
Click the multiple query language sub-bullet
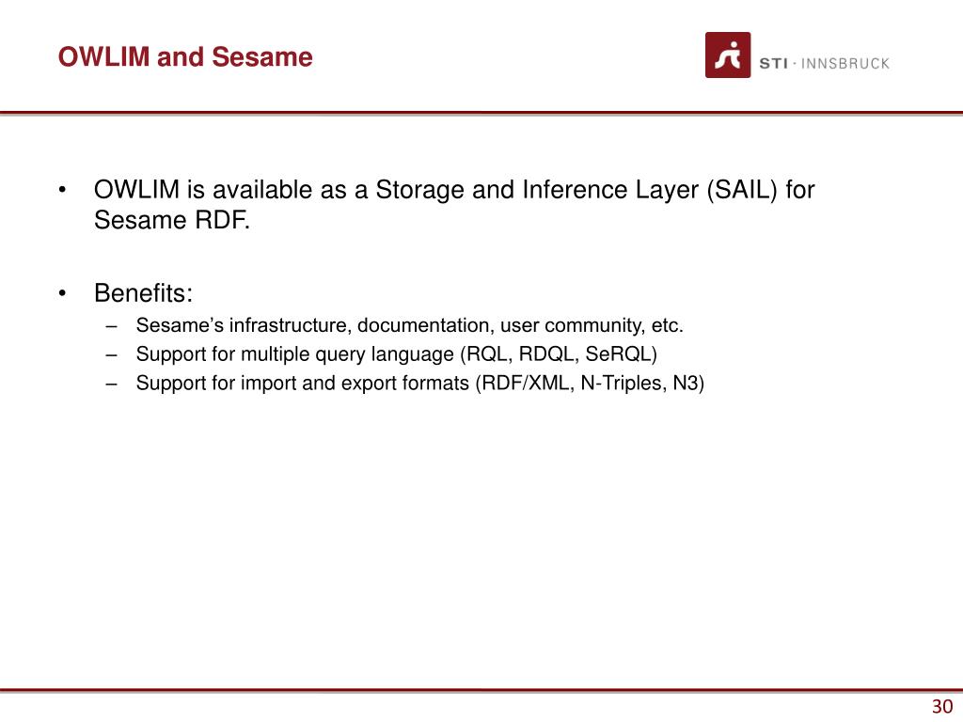pyautogui.click(x=396, y=354)
